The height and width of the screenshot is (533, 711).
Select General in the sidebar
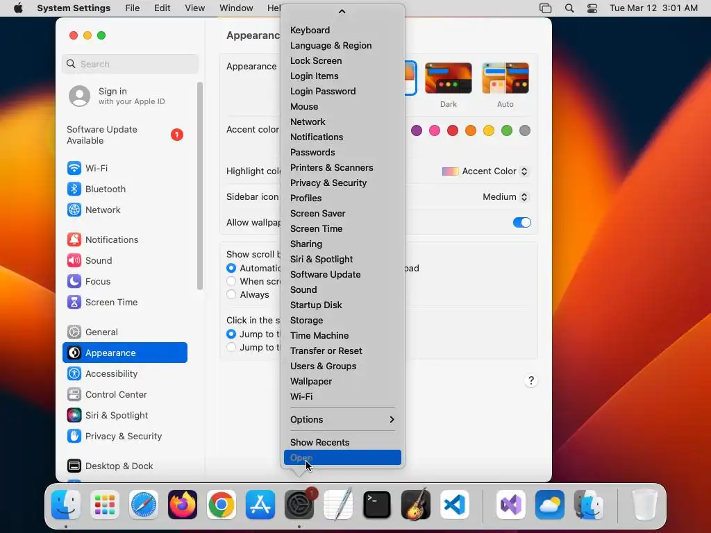(125, 332)
